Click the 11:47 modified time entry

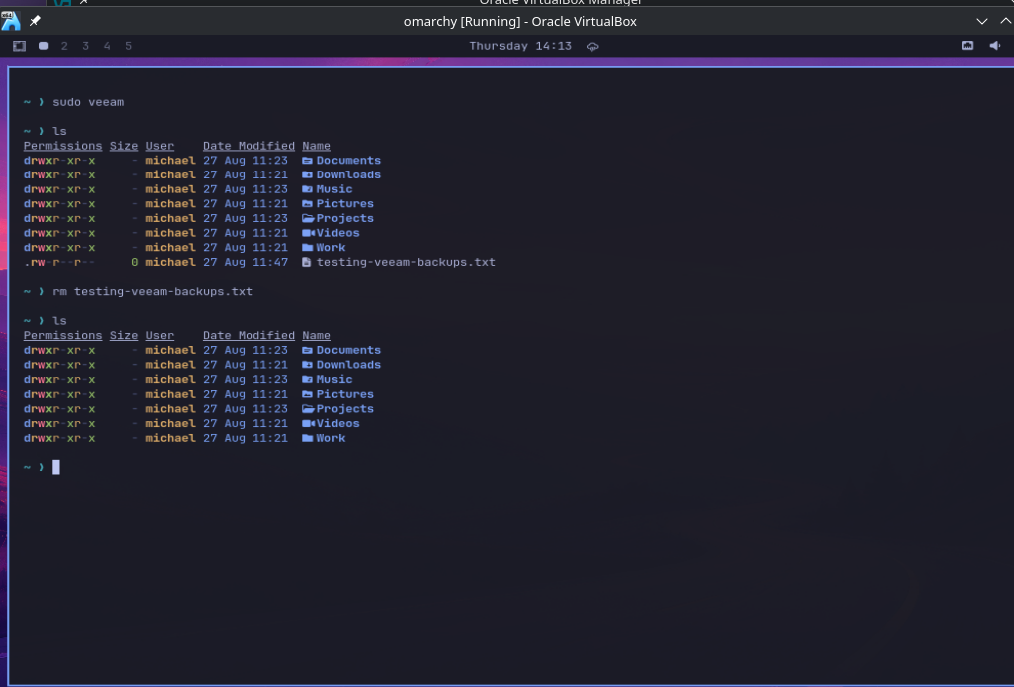coord(270,262)
